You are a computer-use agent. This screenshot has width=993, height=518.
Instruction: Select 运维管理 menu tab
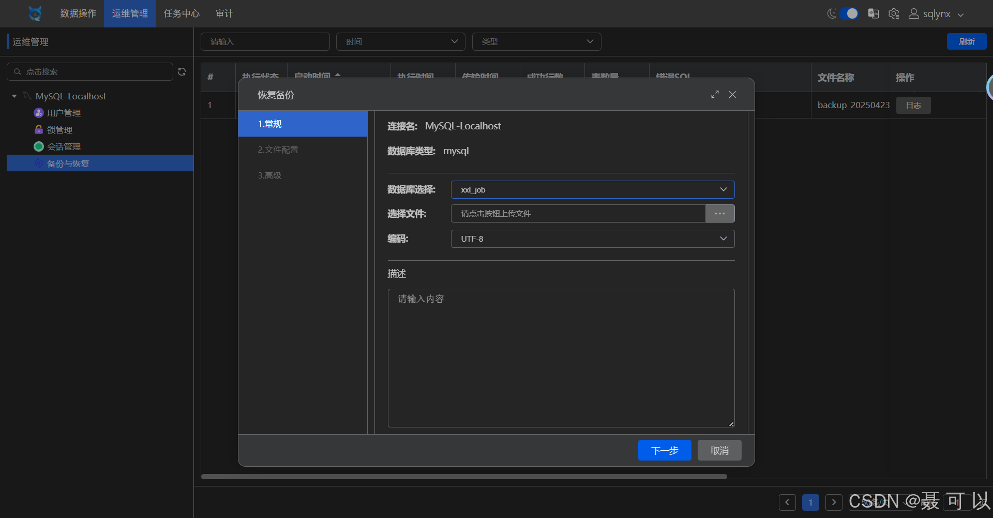(x=130, y=13)
